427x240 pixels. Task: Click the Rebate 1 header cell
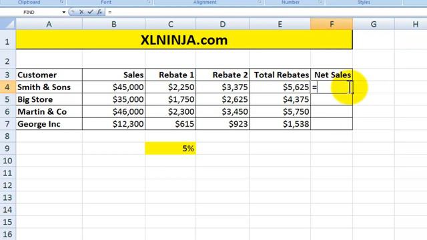(171, 75)
